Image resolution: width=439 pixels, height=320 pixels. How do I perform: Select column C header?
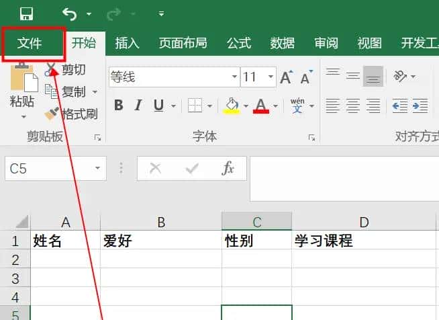tap(256, 222)
